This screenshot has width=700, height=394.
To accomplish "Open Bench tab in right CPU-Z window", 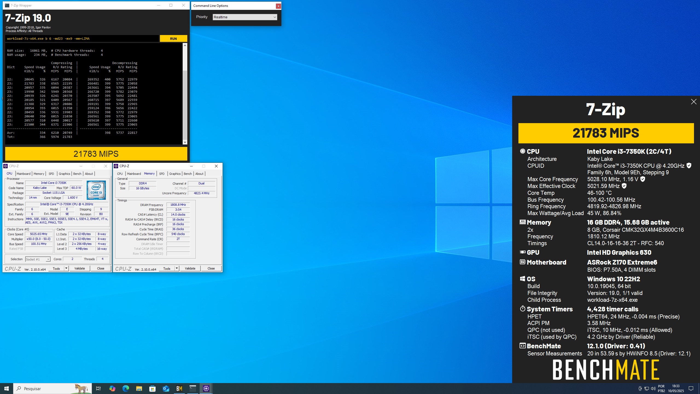I will pyautogui.click(x=188, y=174).
